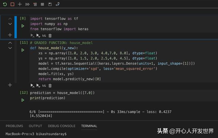Screen dimensions: 218x138
Task: Click the comment '# GRADED FUNCTION: house_model'
Action: click(61, 43)
